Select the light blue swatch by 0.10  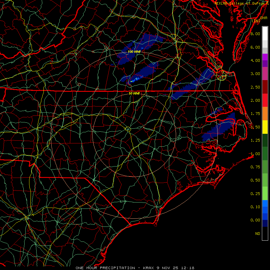pos(265,203)
